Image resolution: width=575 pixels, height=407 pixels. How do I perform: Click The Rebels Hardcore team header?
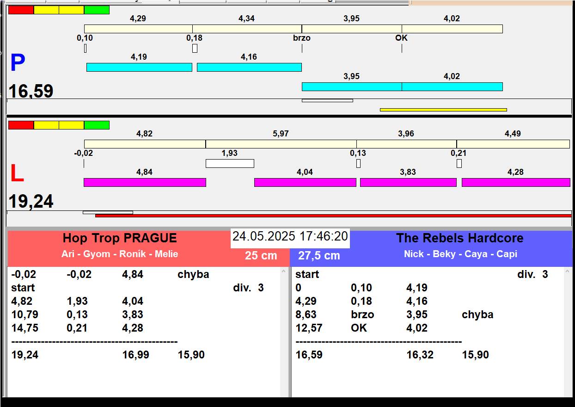[x=459, y=238]
